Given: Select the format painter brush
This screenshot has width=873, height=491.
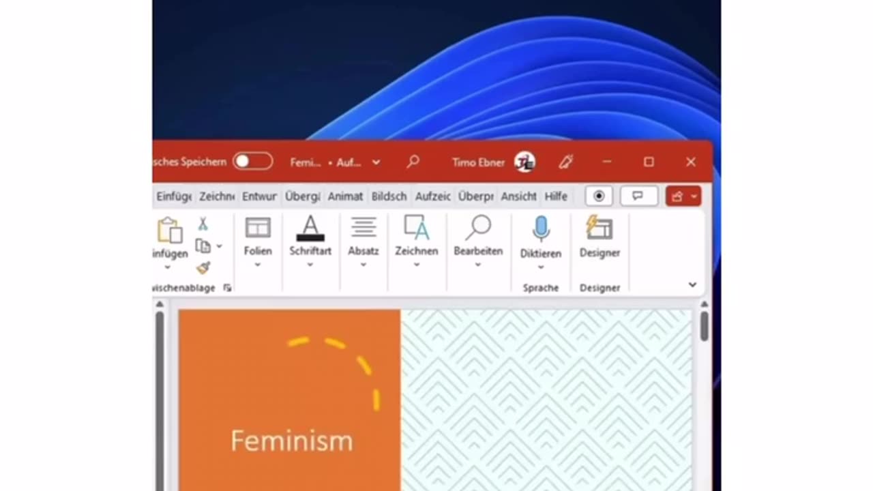Looking at the screenshot, I should click(x=203, y=268).
